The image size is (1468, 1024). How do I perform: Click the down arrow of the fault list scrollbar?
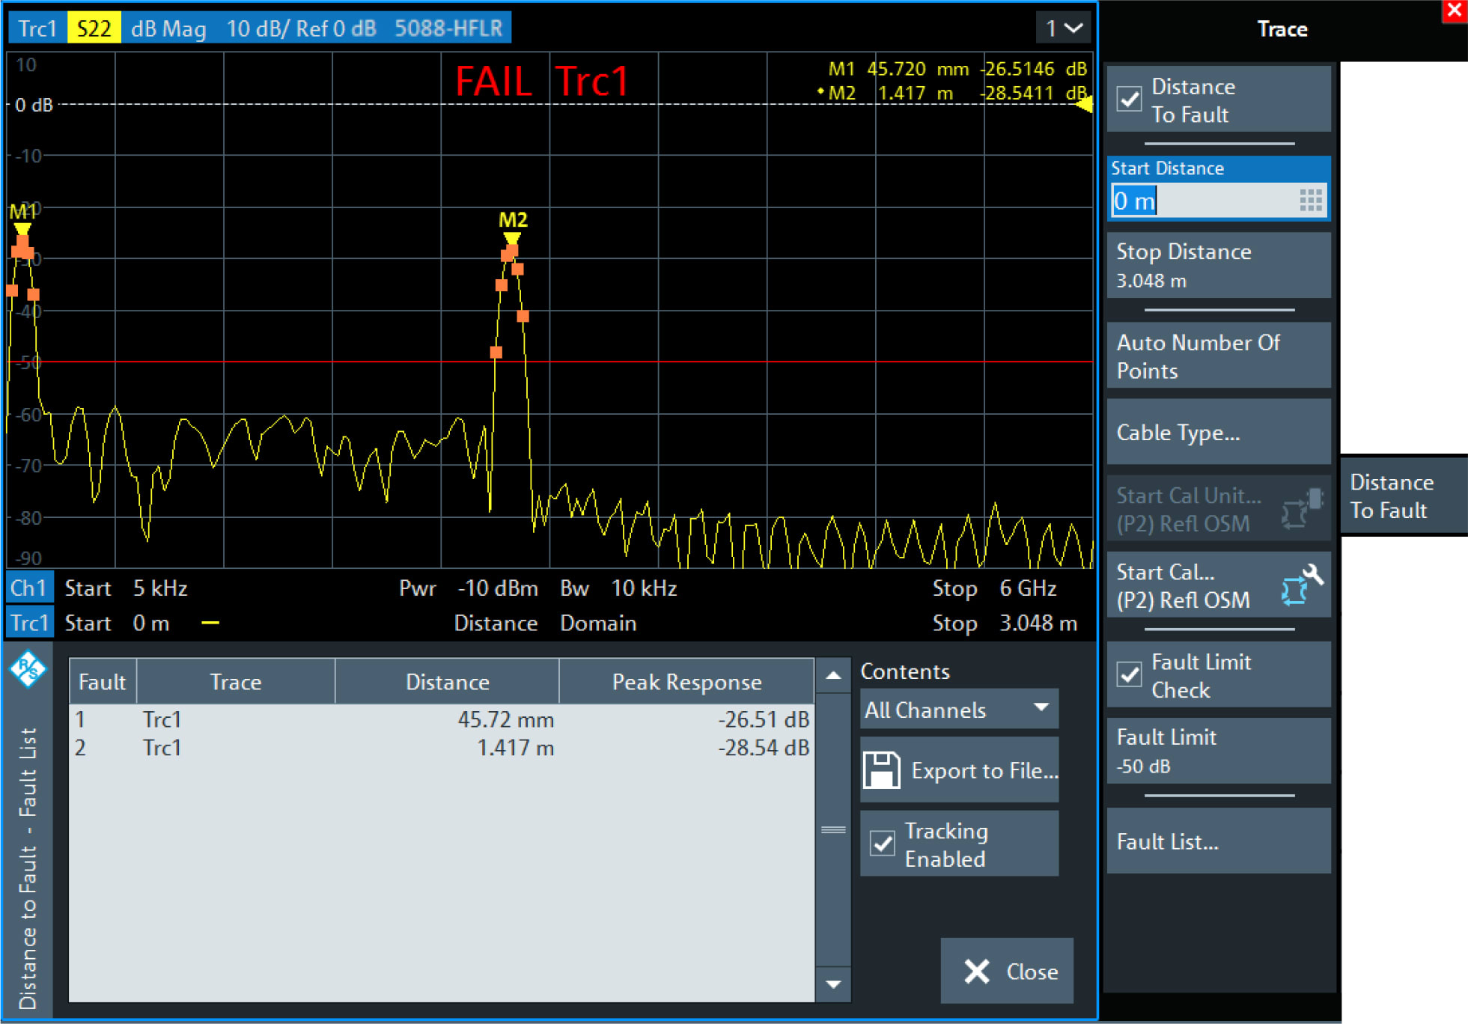point(832,984)
